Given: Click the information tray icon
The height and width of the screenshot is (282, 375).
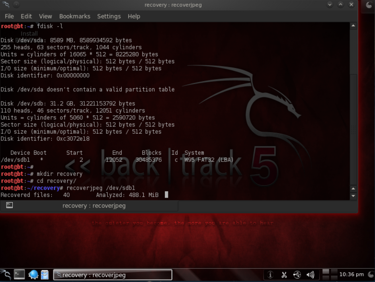Looking at the screenshot, I should (x=270, y=275).
